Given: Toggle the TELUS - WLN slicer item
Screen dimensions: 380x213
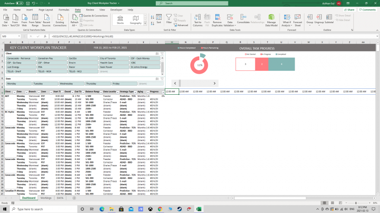Looking at the screenshot, I should pyautogui.click(x=52, y=72).
